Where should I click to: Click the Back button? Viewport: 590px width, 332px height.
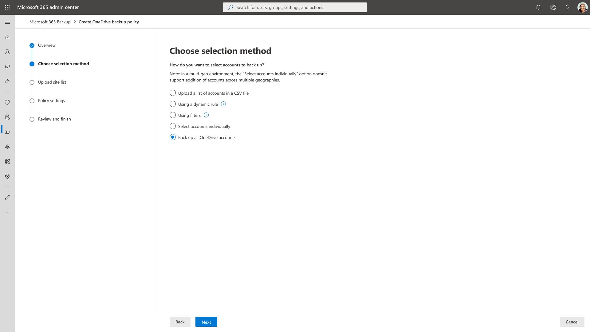pos(180,322)
